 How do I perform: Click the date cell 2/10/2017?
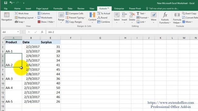click(31, 83)
